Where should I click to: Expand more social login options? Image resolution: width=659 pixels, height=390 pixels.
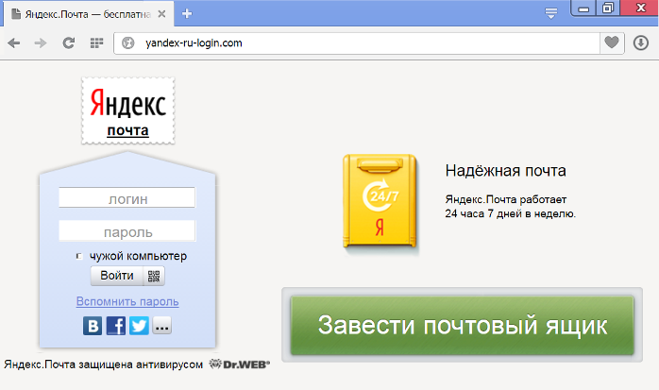[162, 326]
